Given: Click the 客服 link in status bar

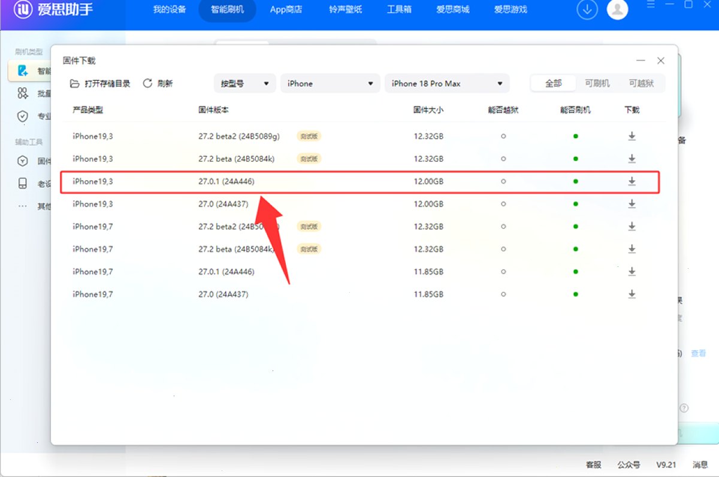Looking at the screenshot, I should pyautogui.click(x=593, y=465).
